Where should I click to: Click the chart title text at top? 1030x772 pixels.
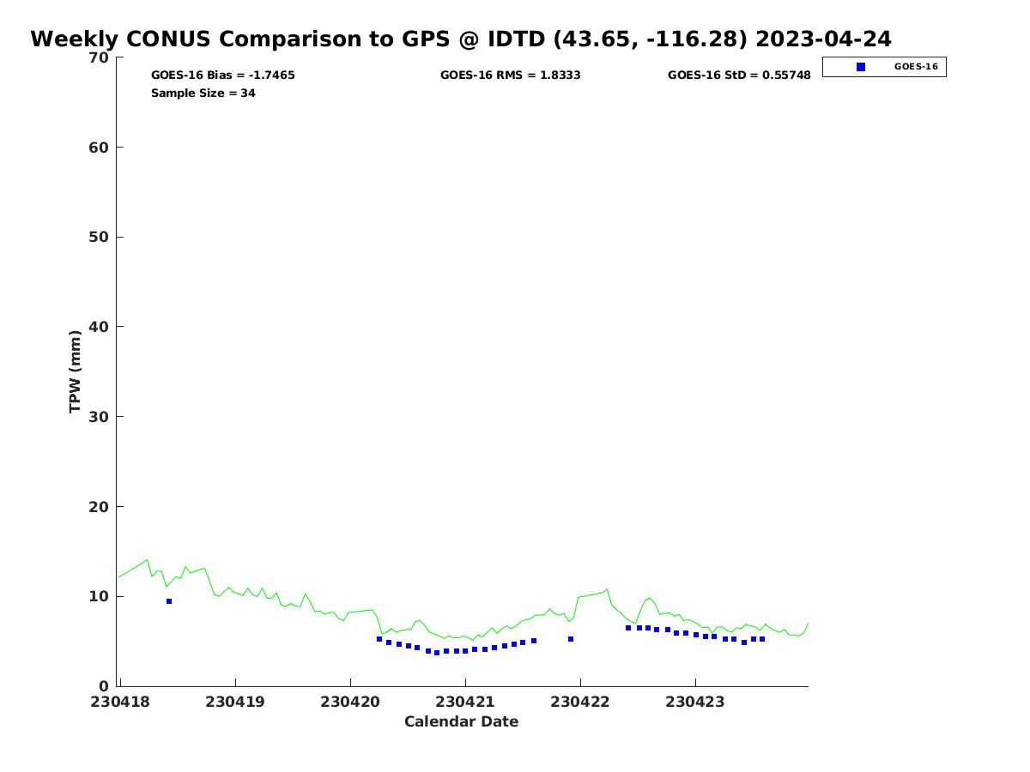(x=461, y=39)
